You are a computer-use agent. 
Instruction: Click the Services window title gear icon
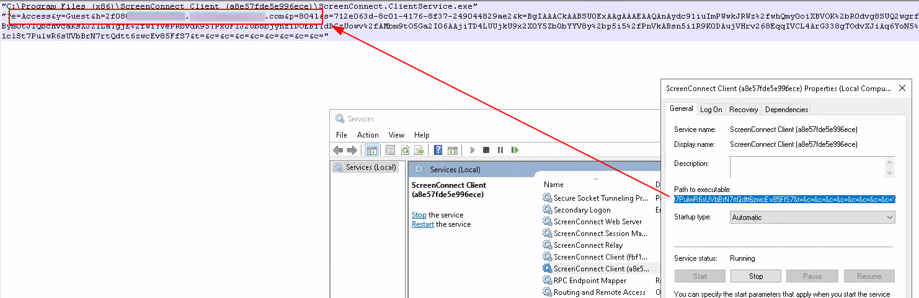340,118
